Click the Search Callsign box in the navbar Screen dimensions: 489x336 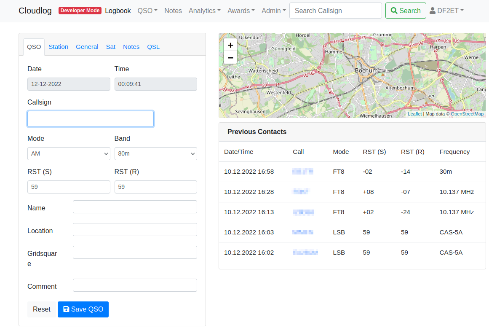335,10
